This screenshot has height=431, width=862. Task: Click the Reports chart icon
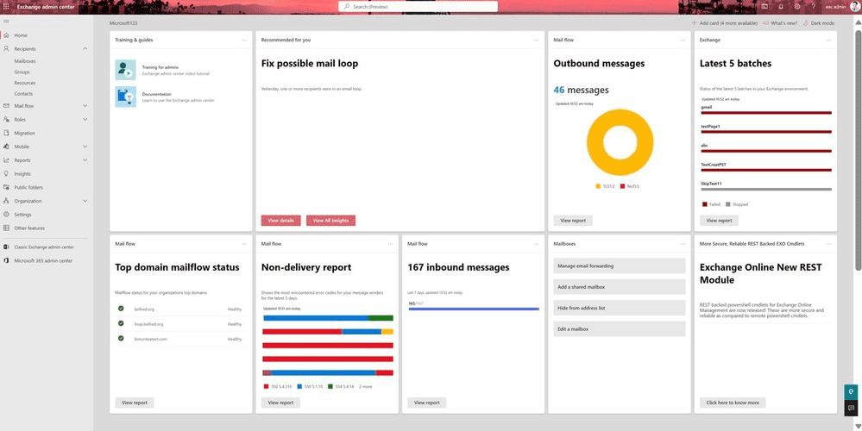pos(6,160)
